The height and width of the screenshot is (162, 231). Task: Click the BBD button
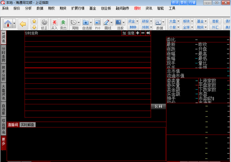click(x=133, y=27)
